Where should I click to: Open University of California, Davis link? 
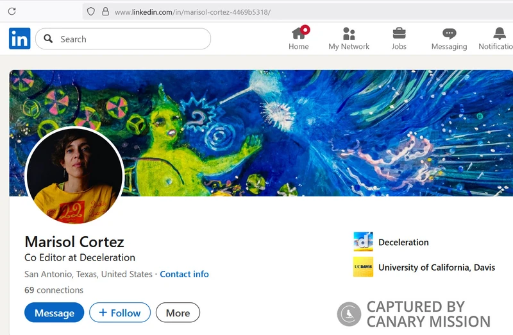(437, 268)
